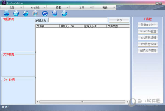This screenshot has width=165, height=111.
Task: Click the greyed-out fourth toolbar icon
Action: tap(35, 13)
